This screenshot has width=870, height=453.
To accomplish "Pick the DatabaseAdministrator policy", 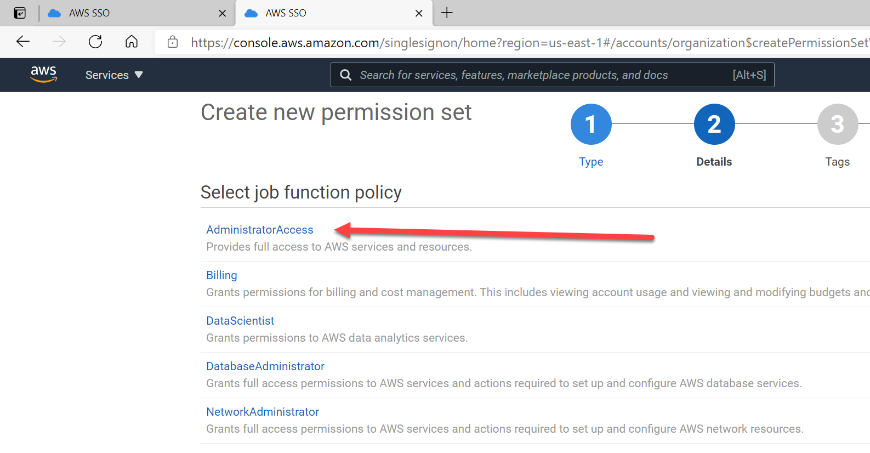I will [265, 366].
